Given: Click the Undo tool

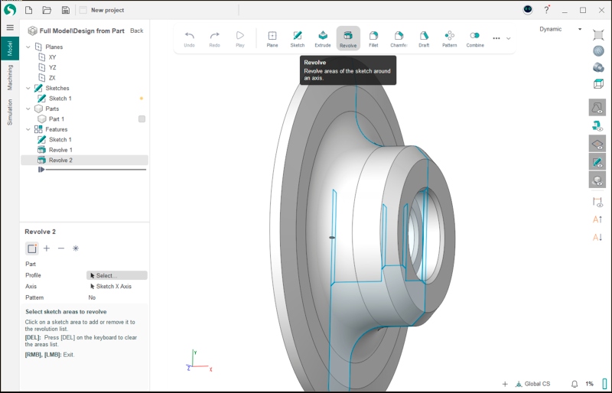Looking at the screenshot, I should [x=189, y=39].
